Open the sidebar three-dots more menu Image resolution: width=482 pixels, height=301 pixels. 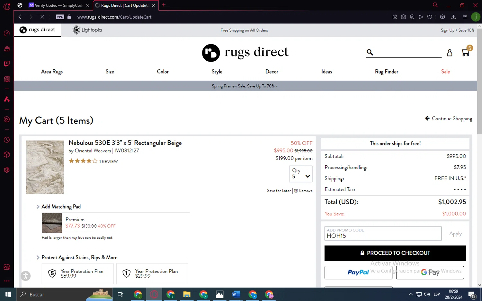(x=7, y=281)
